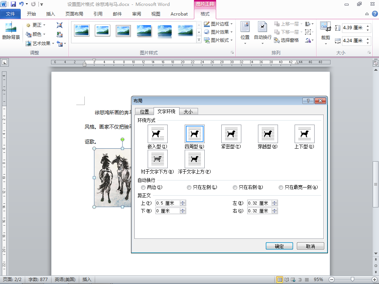Click the undo icon in title bar
Image resolution: width=379 pixels, height=284 pixels.
[x=21, y=4]
